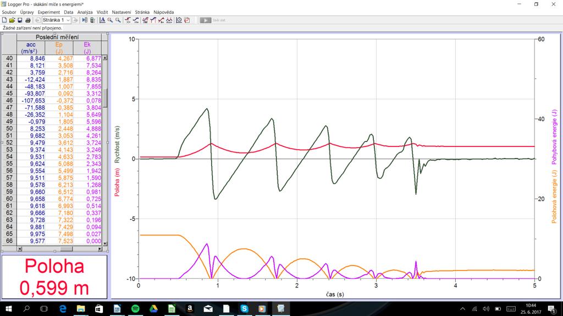Screen dimensions: 563x316
Task: Click the Poloha 0,599 m meter display
Action: point(54,276)
